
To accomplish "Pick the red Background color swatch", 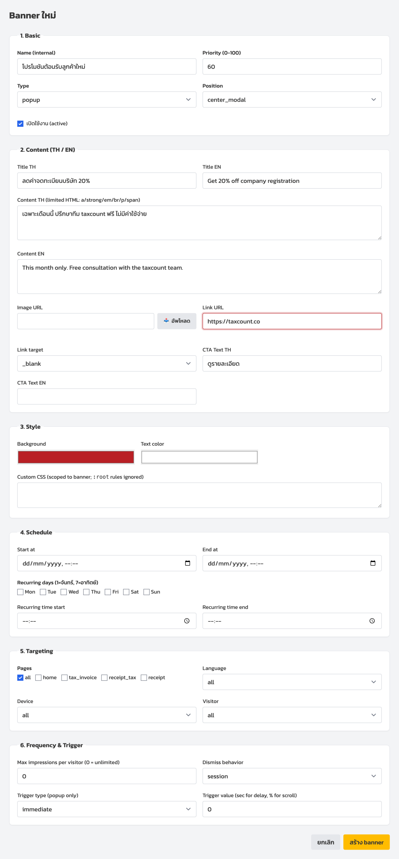I will pyautogui.click(x=76, y=457).
